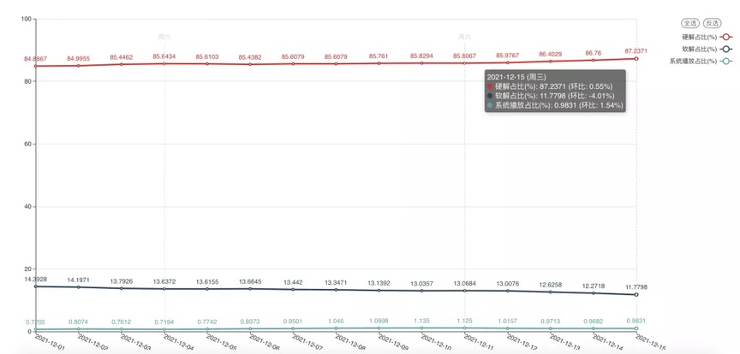
Task: Click the red data point labeled 86.76
Action: pos(594,60)
